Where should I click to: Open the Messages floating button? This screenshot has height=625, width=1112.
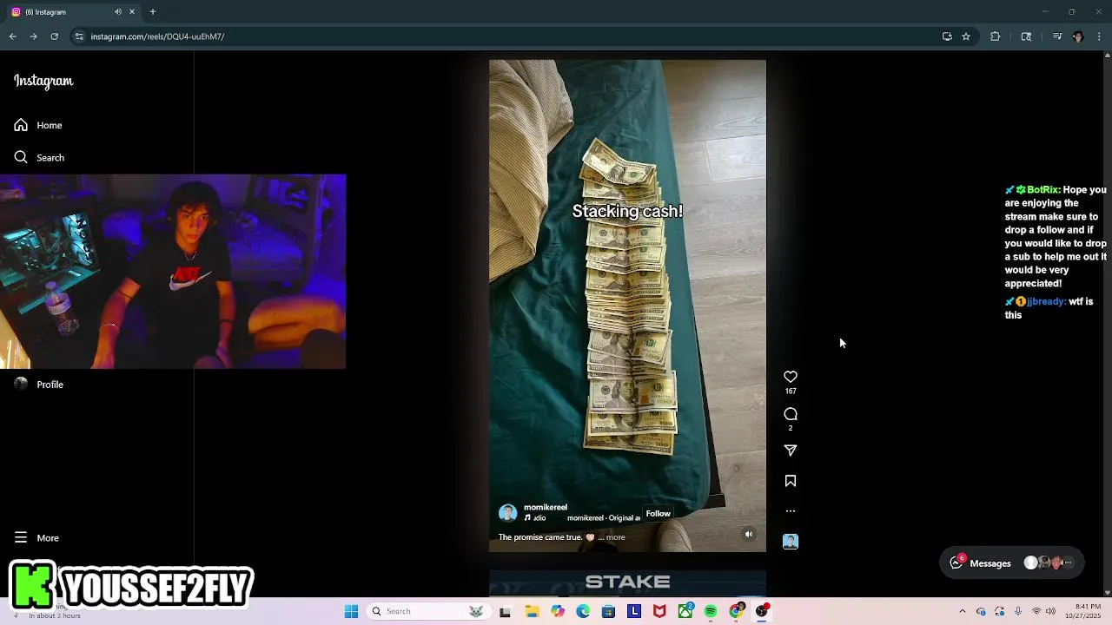click(x=1013, y=562)
